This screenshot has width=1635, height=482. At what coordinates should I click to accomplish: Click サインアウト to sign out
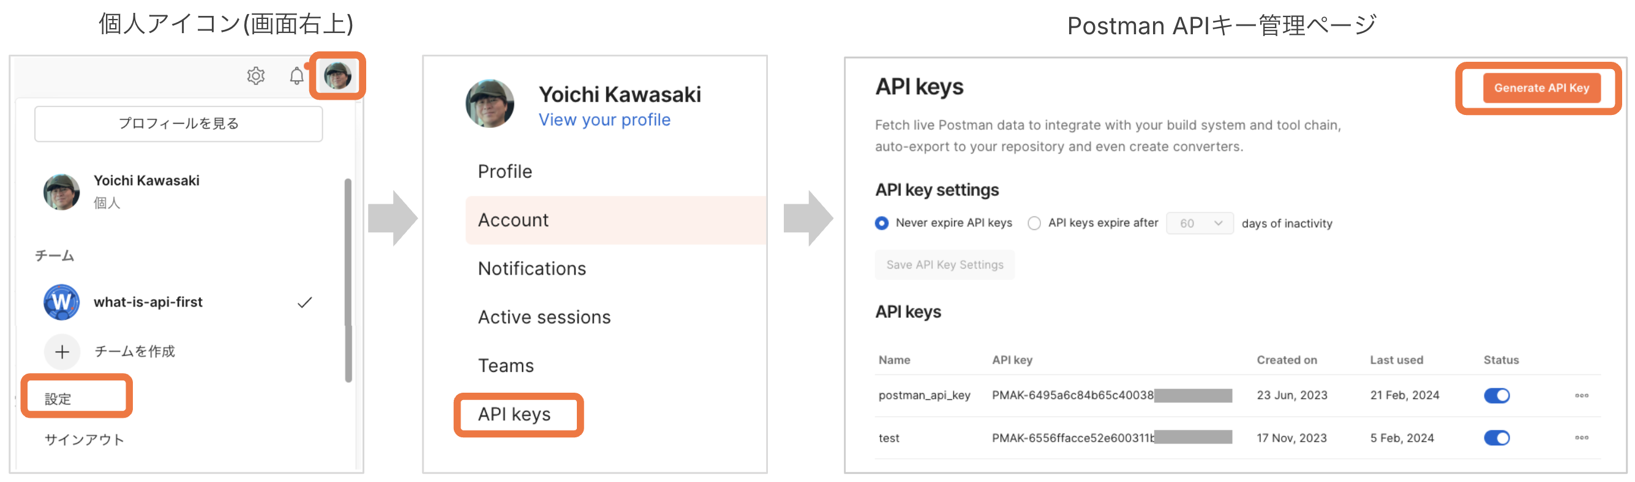click(84, 440)
